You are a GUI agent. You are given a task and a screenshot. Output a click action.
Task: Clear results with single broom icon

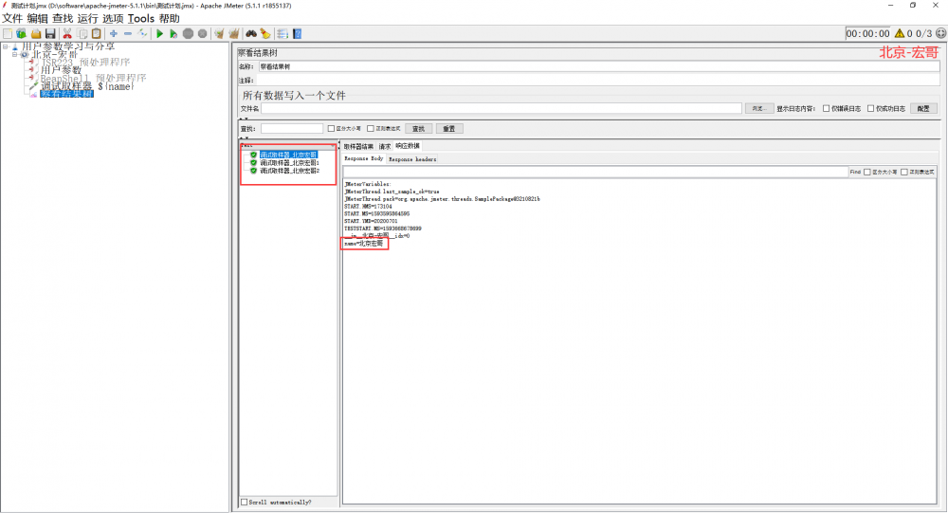(220, 34)
